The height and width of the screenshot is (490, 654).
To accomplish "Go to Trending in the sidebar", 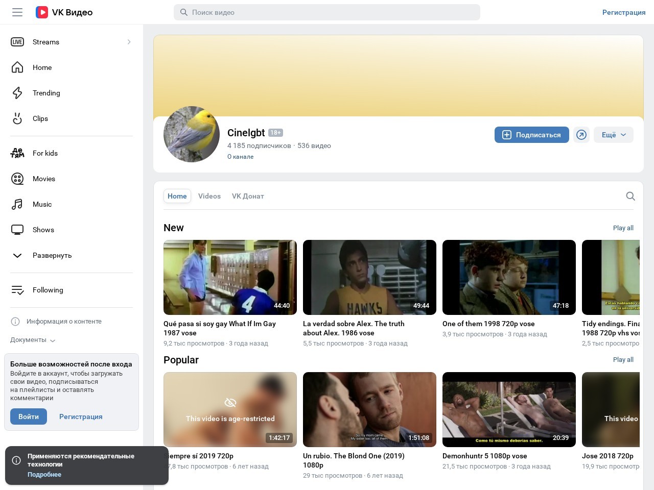I will click(72, 93).
